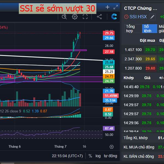Select the SSI:HSX ticker label
Image resolution: width=164 pixels, height=164 pixels.
point(138,17)
